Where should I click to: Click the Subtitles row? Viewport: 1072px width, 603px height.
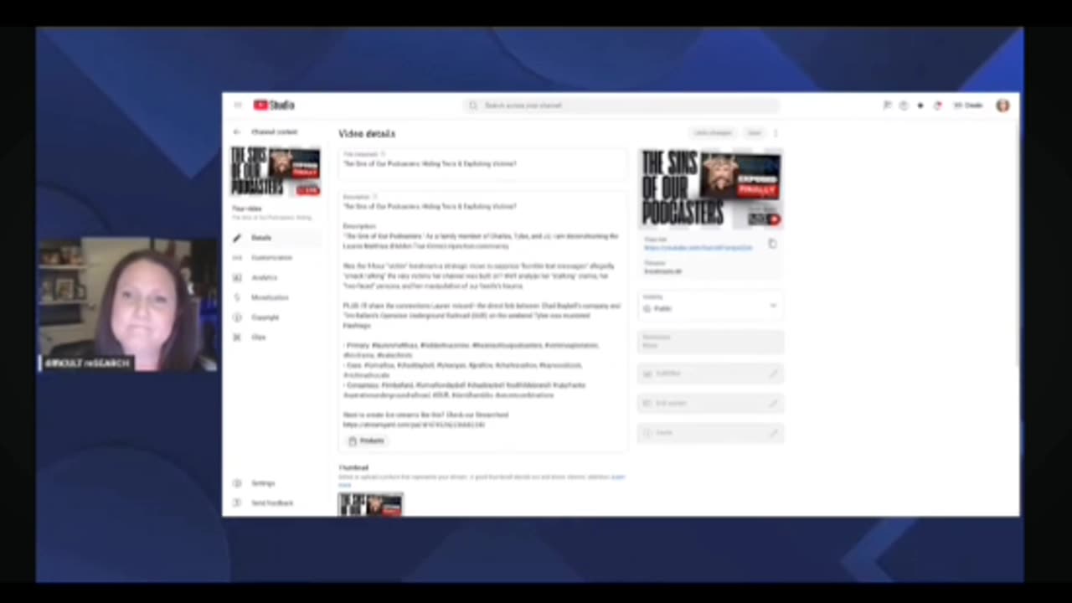tap(710, 374)
